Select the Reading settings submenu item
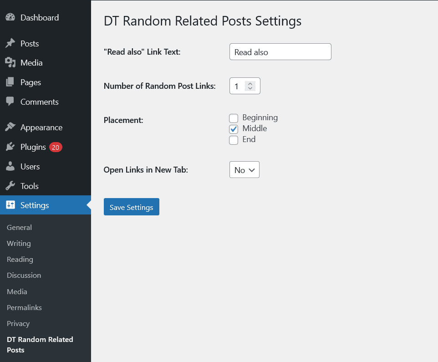 [x=20, y=260]
